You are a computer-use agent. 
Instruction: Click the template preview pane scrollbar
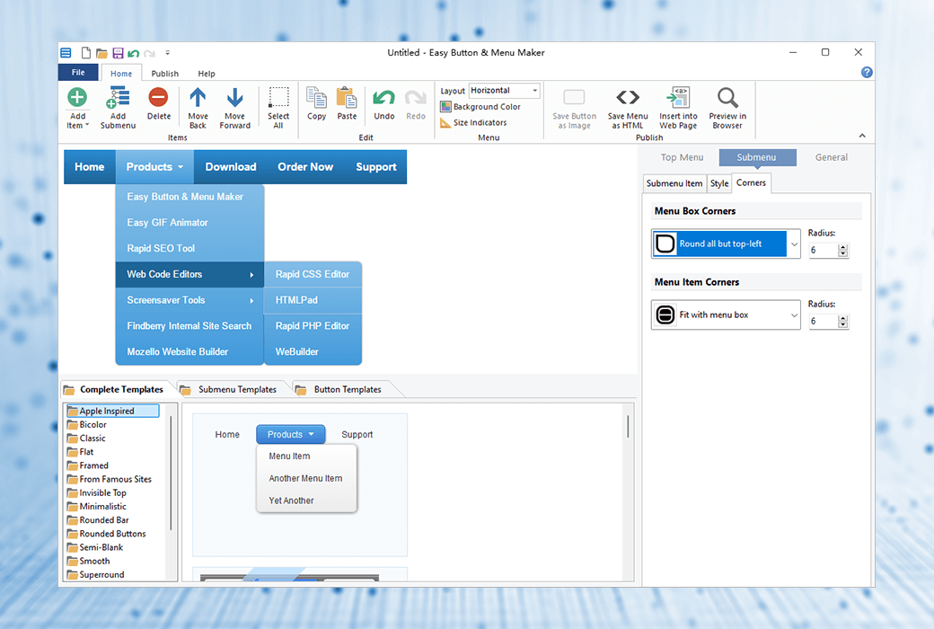(x=628, y=426)
